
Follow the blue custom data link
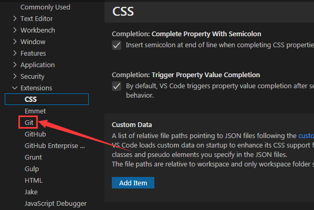coord(306,136)
